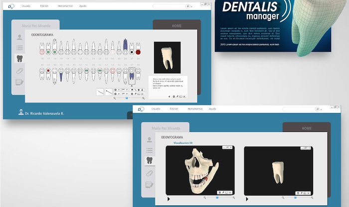Switch to HOME tab in teeth chart window
349x207 pixels.
(176, 26)
